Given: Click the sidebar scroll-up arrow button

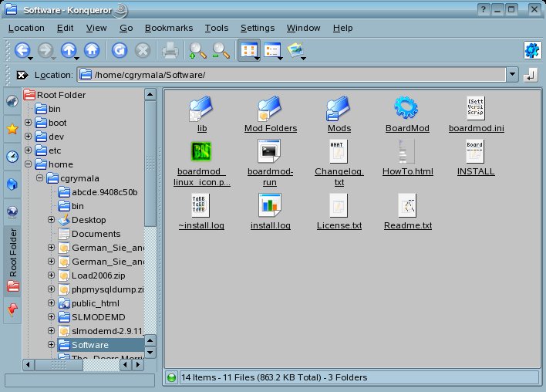Looking at the screenshot, I should pos(150,94).
